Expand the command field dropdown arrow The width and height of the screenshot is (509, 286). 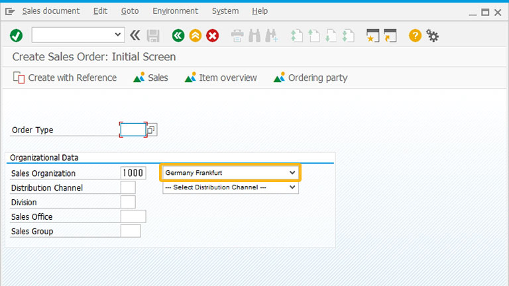pos(117,34)
